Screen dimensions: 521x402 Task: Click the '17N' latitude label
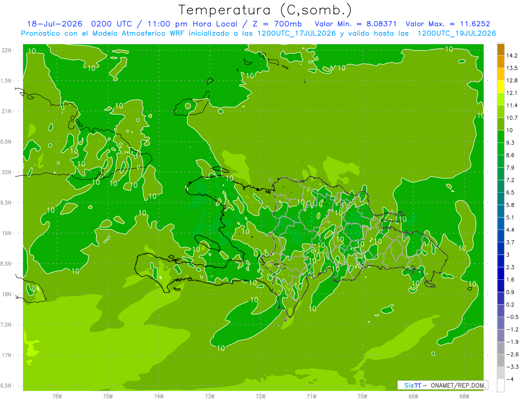(x=7, y=355)
